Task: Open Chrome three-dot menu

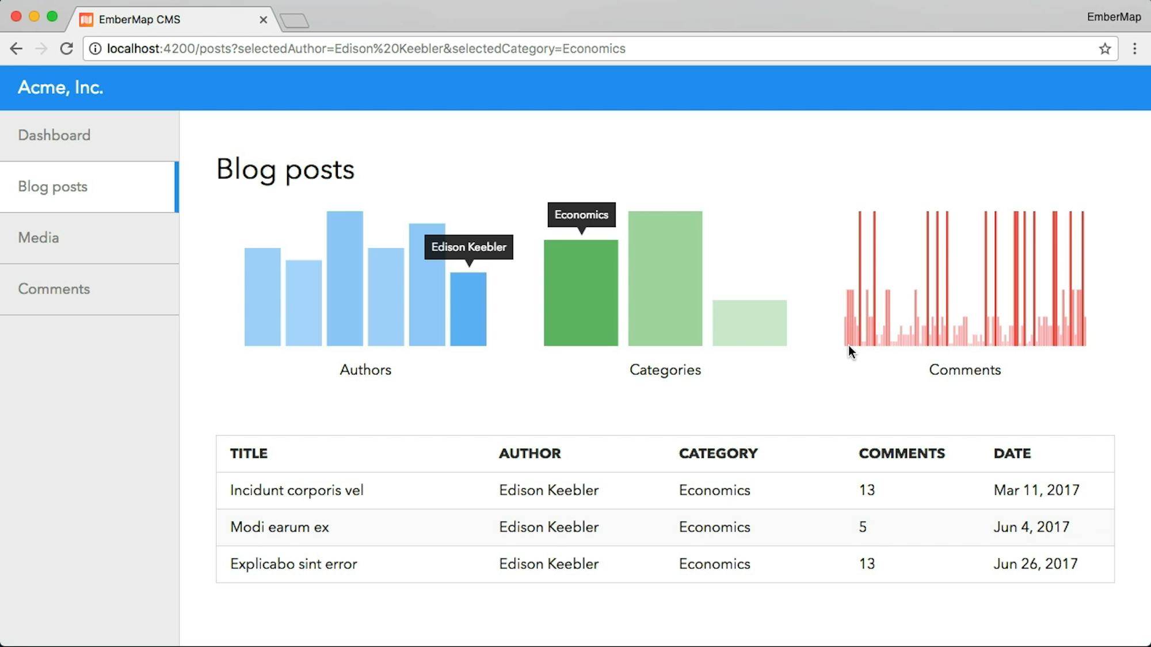Action: 1134,49
